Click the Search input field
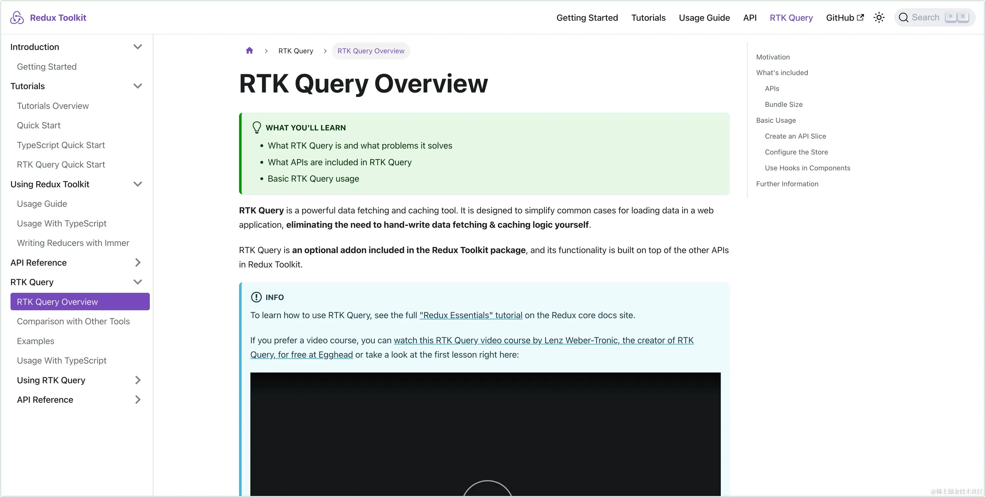Viewport: 985px width, 497px height. (935, 18)
